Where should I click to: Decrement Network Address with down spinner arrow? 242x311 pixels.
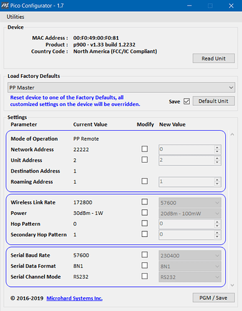(x=217, y=151)
